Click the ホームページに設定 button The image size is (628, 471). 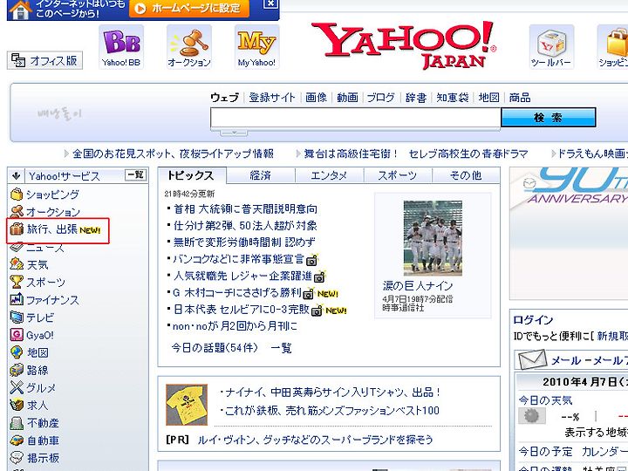tap(189, 8)
